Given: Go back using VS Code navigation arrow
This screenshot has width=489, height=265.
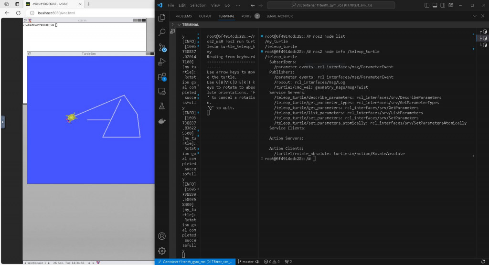Looking at the screenshot, I should pyautogui.click(x=253, y=5).
